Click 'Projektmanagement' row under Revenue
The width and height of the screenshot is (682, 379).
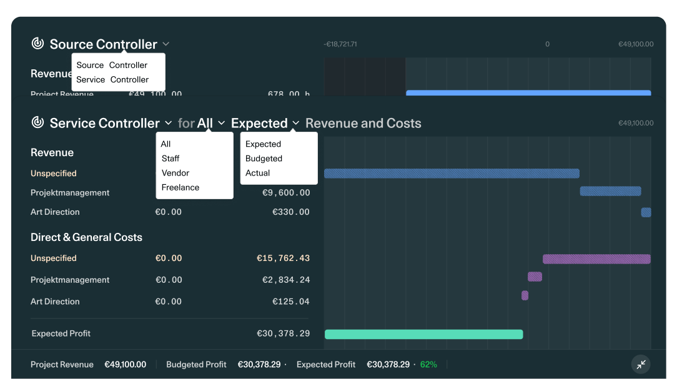(x=70, y=192)
